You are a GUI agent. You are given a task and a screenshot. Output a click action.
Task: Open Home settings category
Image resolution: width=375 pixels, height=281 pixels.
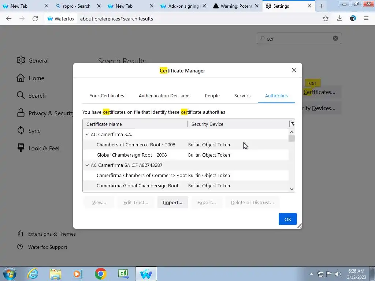tap(30, 78)
